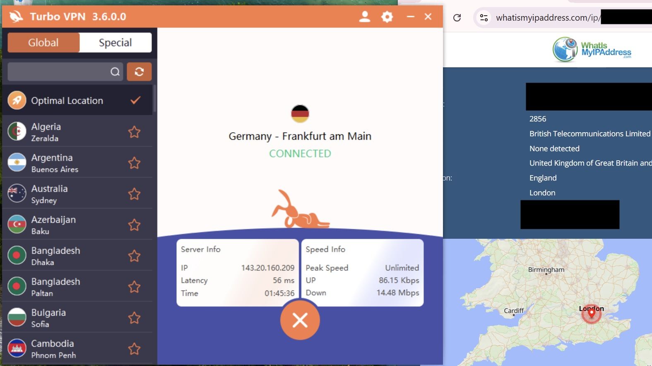Click the Bangladesh Paltan flag icon

coord(17,287)
